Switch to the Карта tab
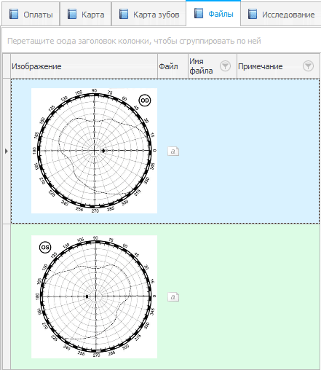321x370 pixels. 86,15
